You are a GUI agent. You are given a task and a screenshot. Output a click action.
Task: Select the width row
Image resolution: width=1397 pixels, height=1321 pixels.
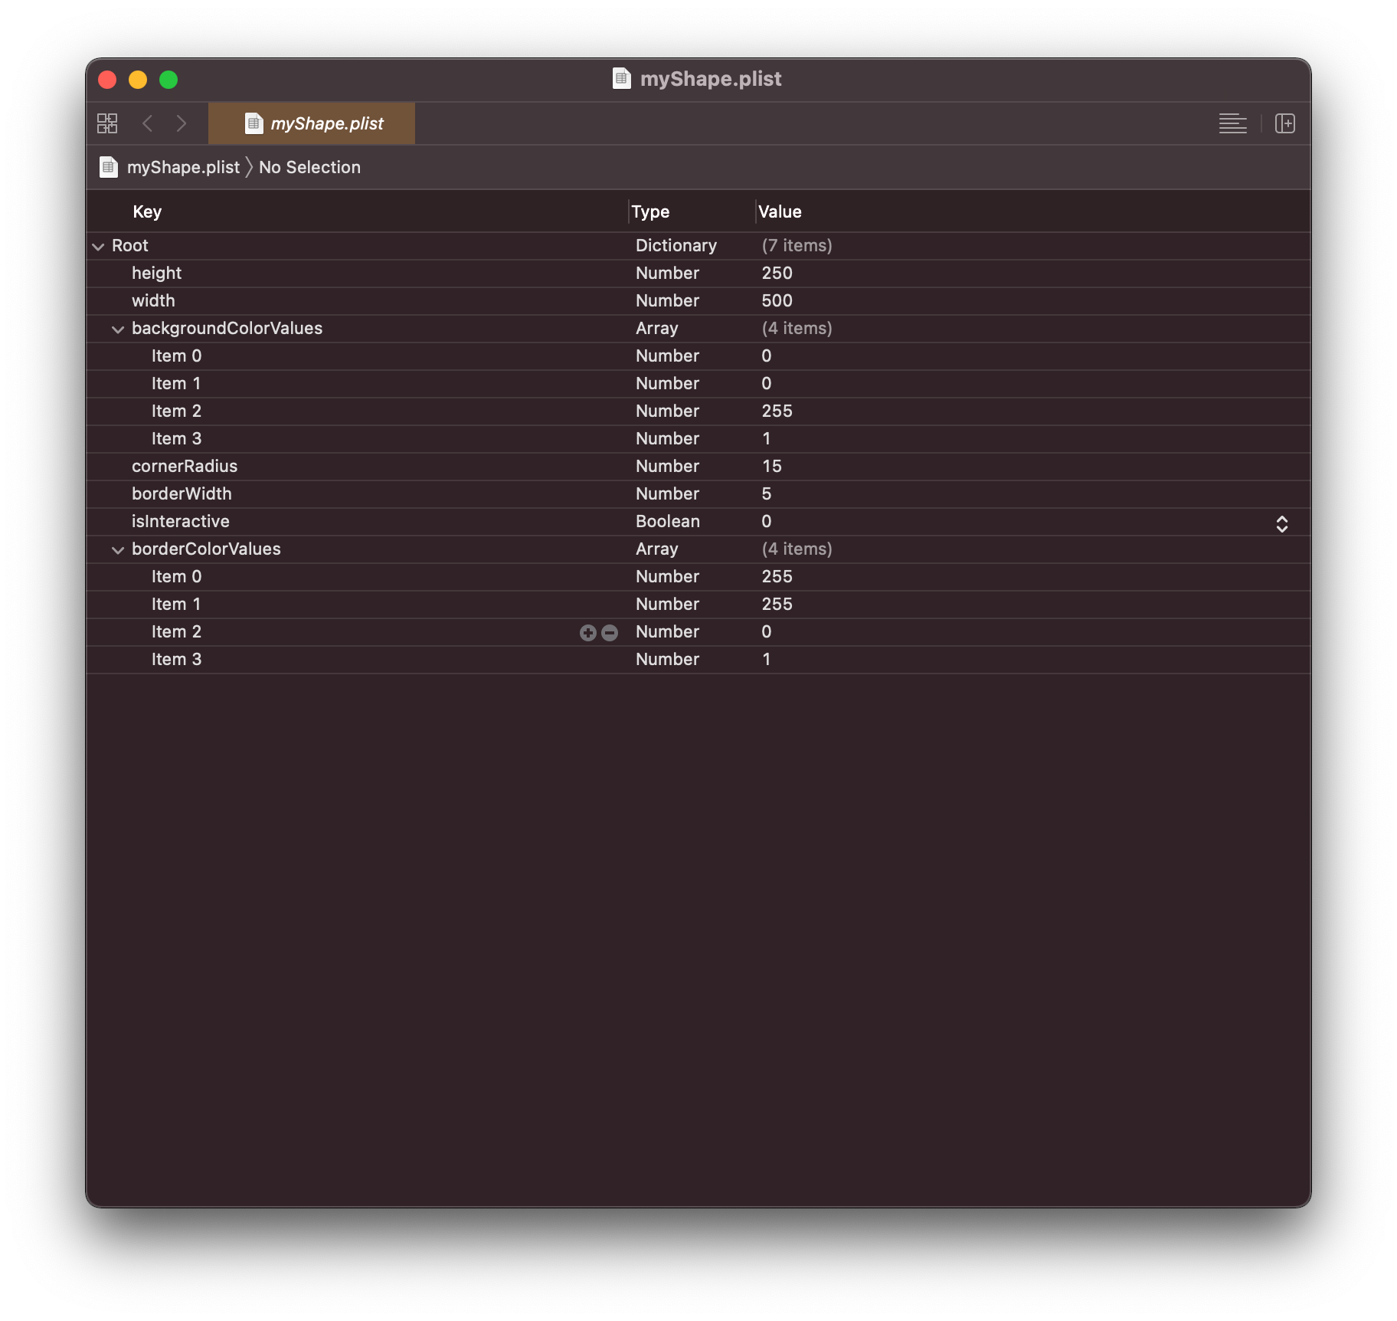click(698, 301)
